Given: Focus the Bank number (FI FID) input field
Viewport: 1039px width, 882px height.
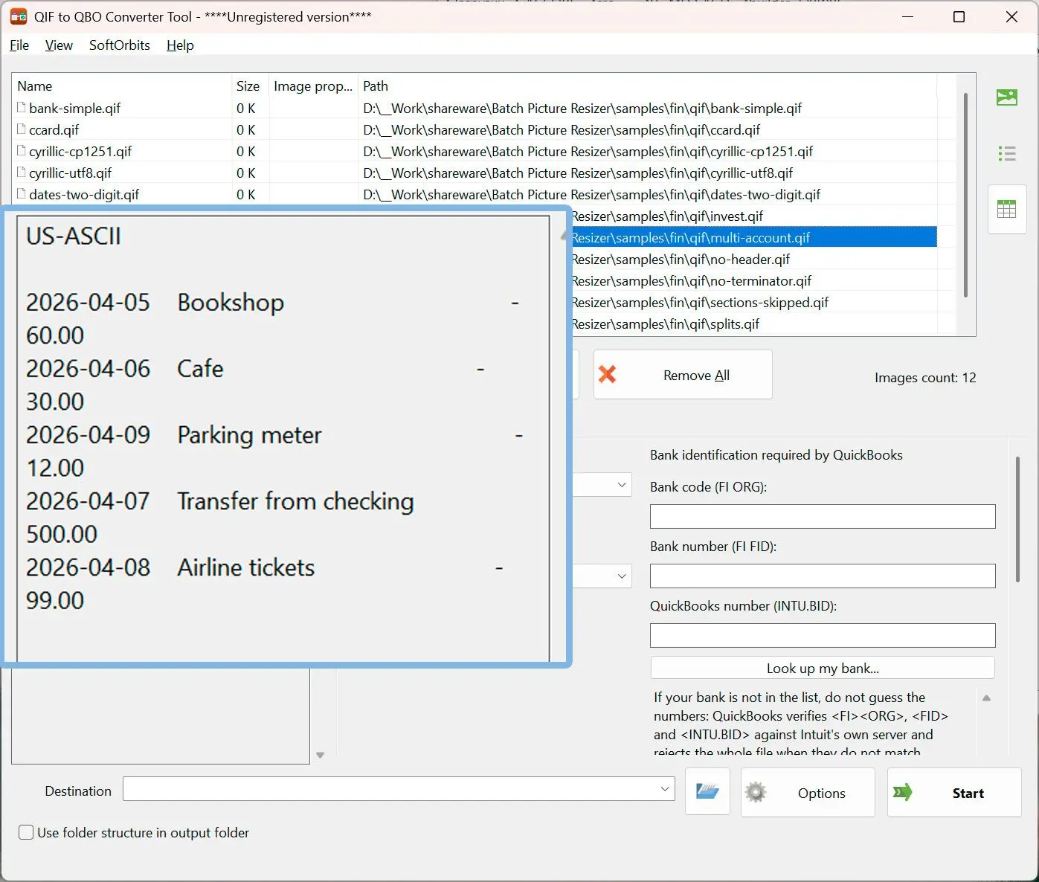Looking at the screenshot, I should coord(823,576).
